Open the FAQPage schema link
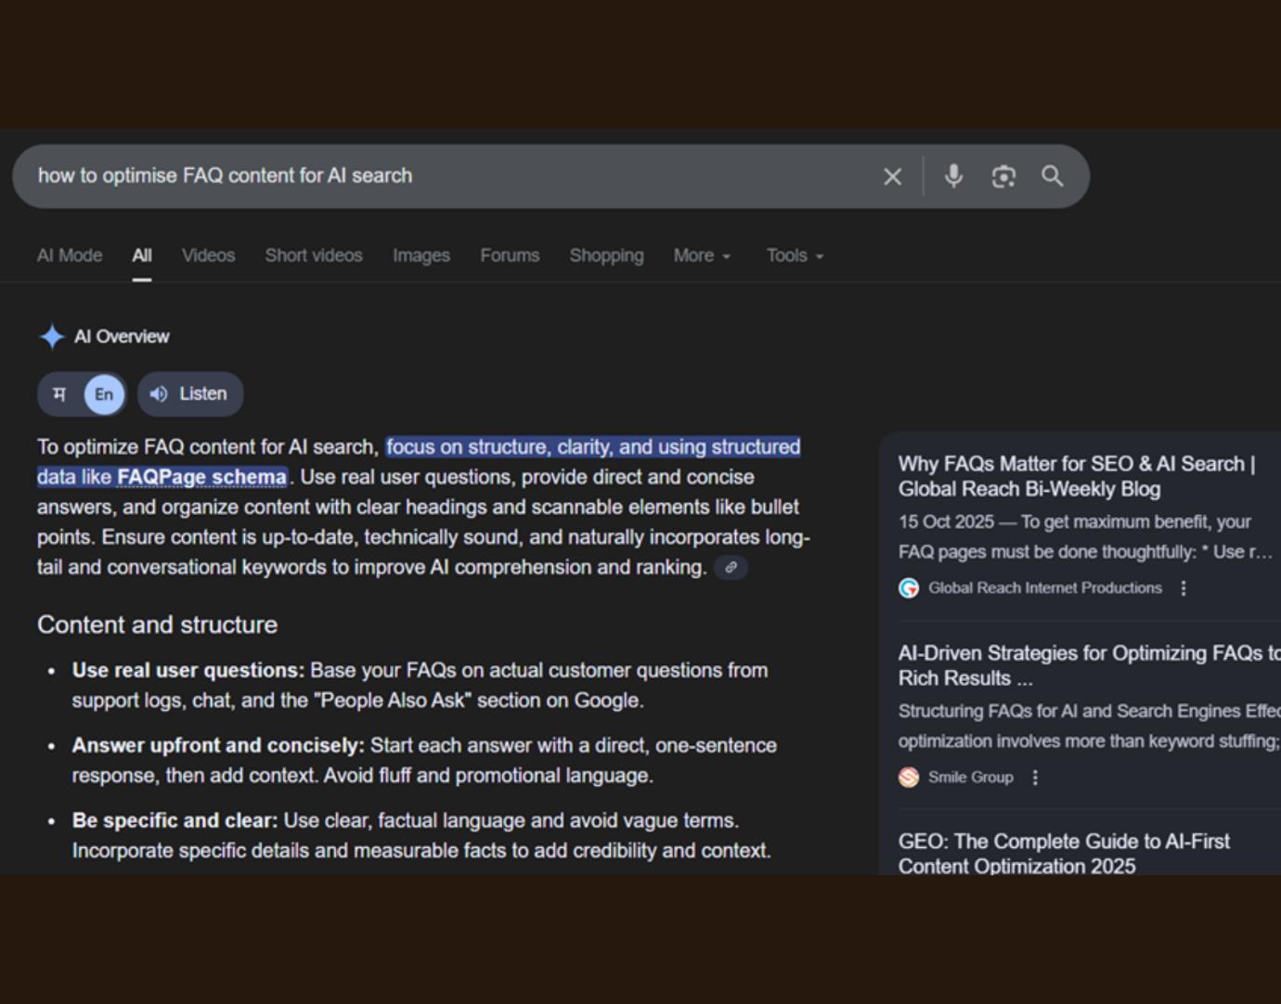The height and width of the screenshot is (1004, 1281). click(x=201, y=476)
